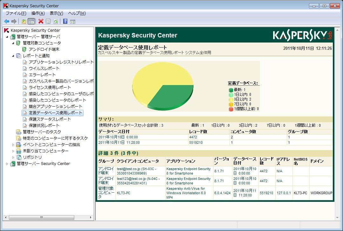Click the レポートと通知 node icon

19,56
